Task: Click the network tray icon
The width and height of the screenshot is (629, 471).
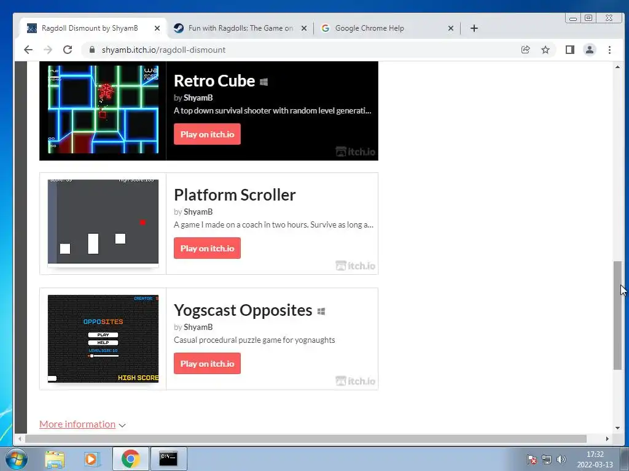Action: click(546, 459)
